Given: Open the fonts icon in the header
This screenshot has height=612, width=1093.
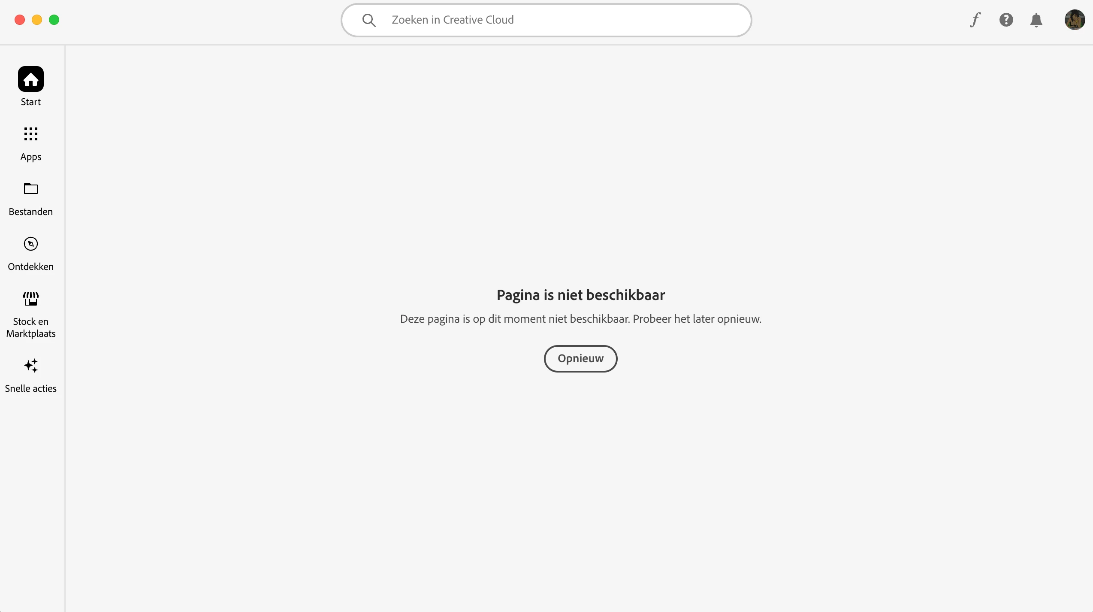Looking at the screenshot, I should 975,20.
